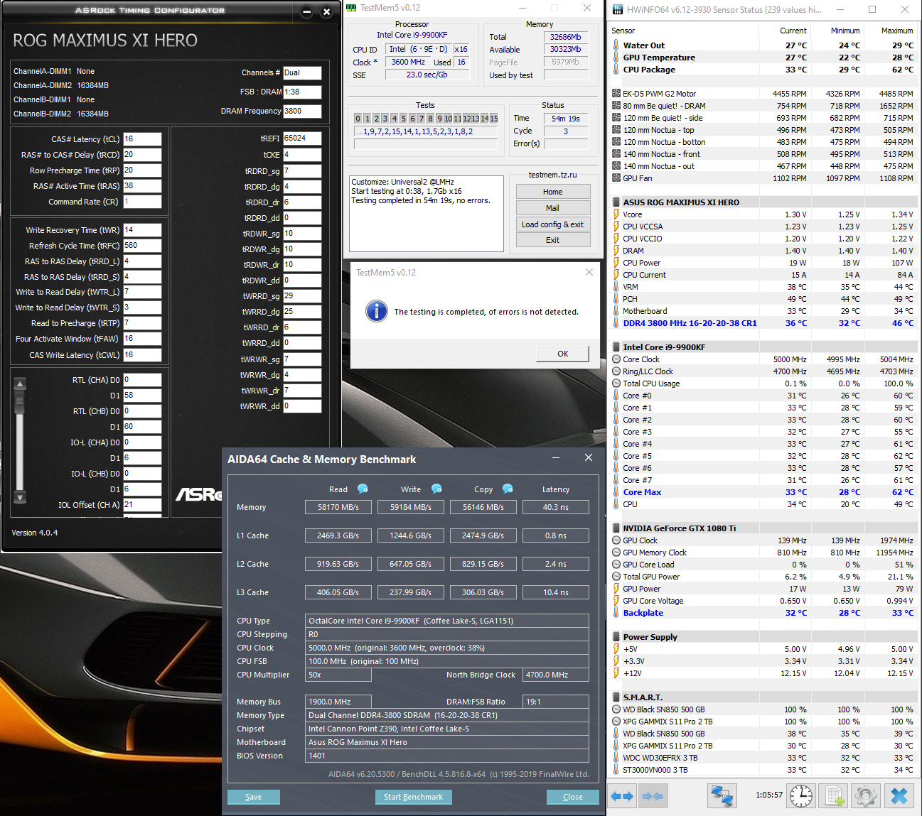Click info icon next to AIDA64 Copy
The width and height of the screenshot is (922, 816).
coord(508,489)
